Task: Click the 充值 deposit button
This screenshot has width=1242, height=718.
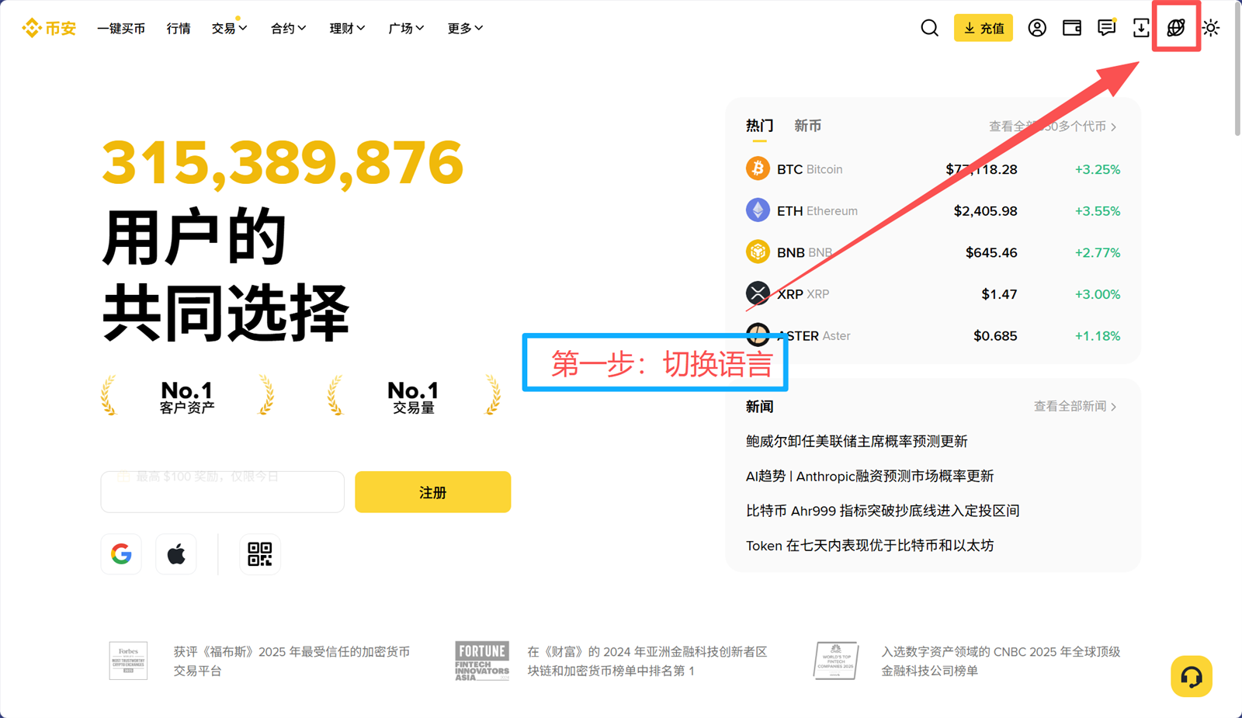Action: point(983,28)
